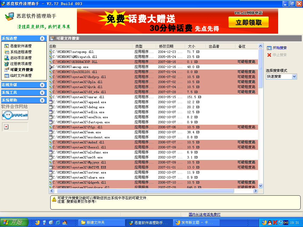Select row system32\Rexxzl.dll
This screenshot has width=303, height=227.
[154, 147]
